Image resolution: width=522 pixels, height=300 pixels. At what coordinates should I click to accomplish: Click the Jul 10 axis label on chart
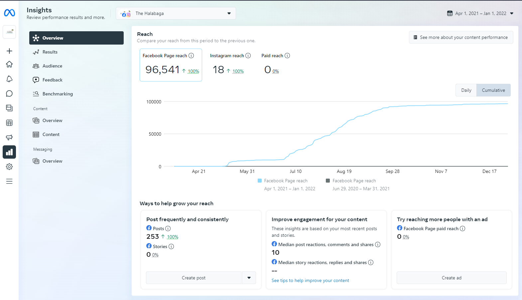(296, 171)
